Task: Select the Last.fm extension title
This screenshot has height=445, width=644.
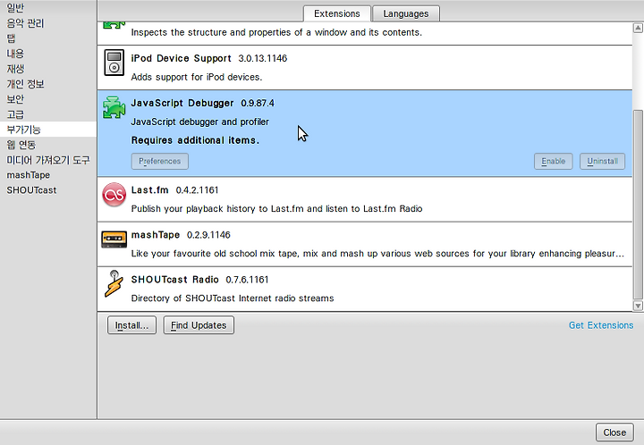Action: pyautogui.click(x=150, y=190)
